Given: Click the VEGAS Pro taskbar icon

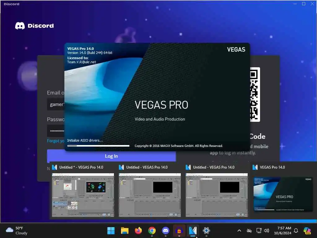Looking at the screenshot, I should point(193,231).
